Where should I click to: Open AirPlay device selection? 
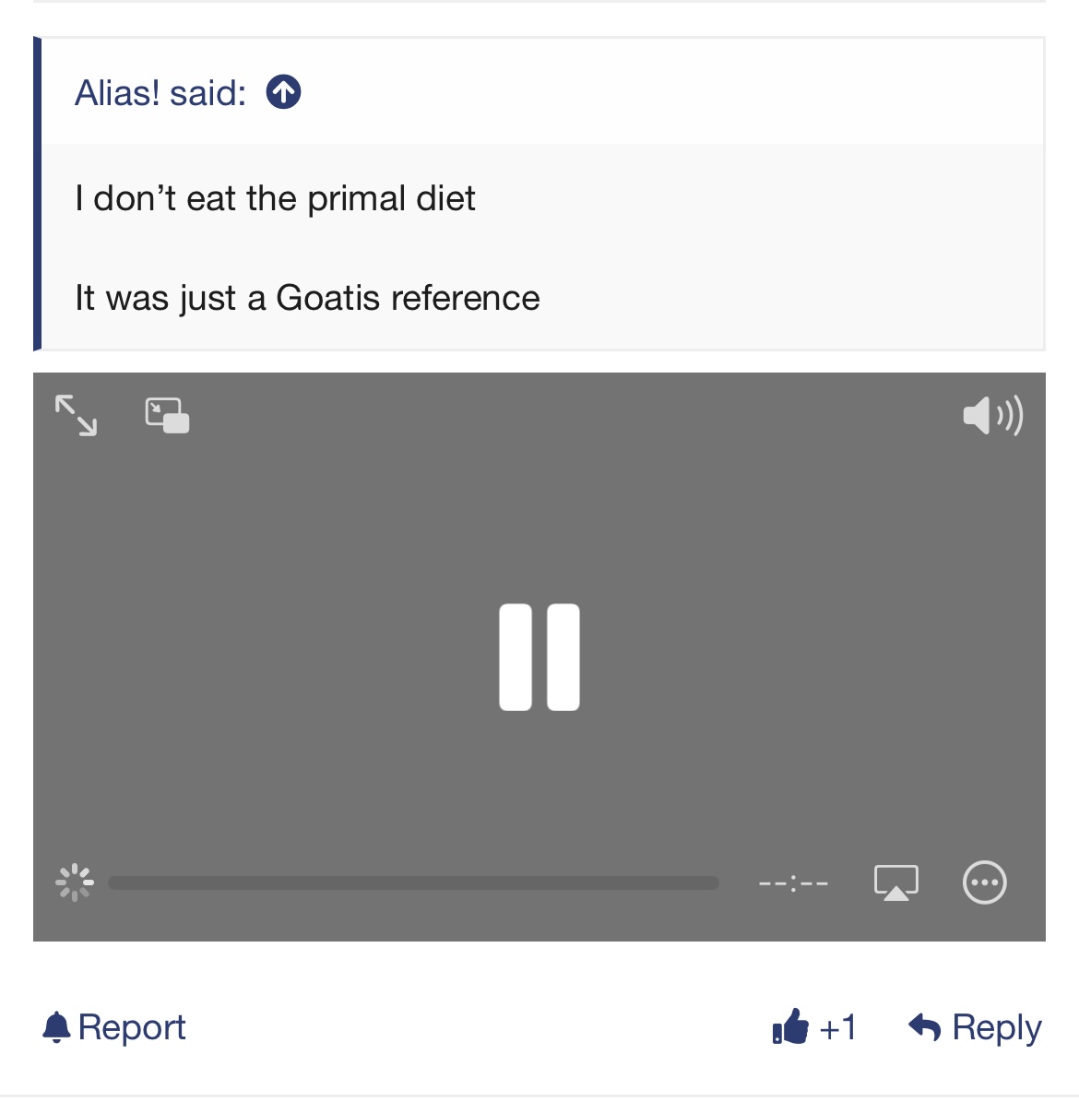pos(895,883)
